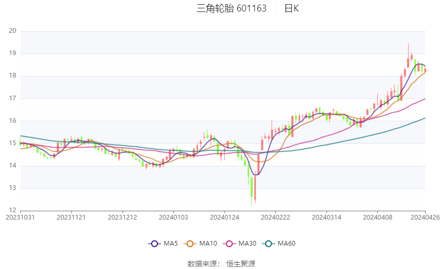Disable the MA60 series legend label
This screenshot has width=443, height=269.
coord(287,243)
